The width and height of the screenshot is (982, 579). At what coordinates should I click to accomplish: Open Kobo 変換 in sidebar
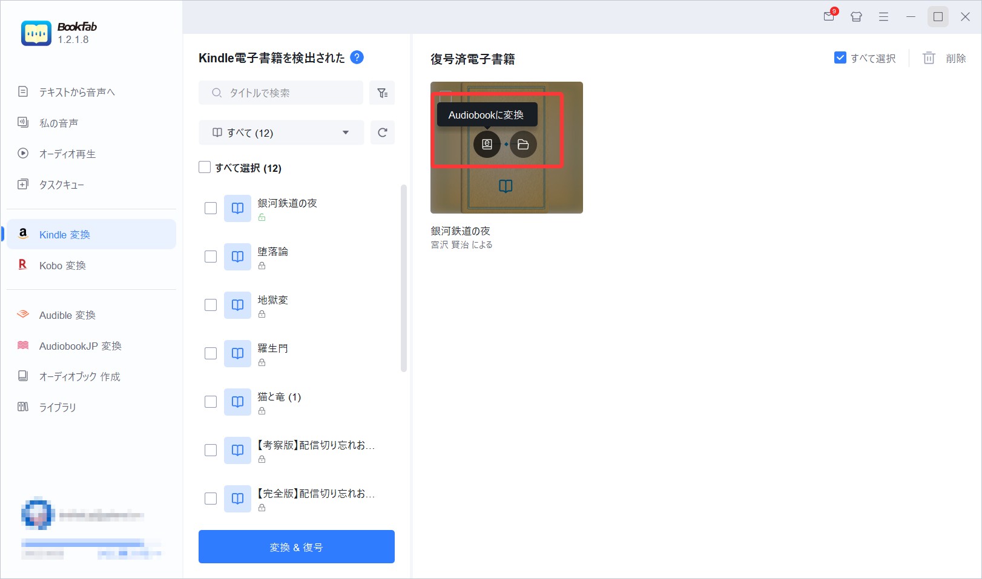[62, 266]
